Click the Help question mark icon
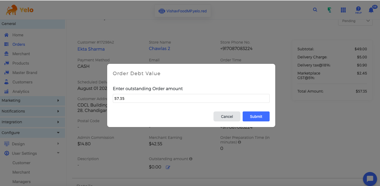380x186 pixels. click(358, 10)
